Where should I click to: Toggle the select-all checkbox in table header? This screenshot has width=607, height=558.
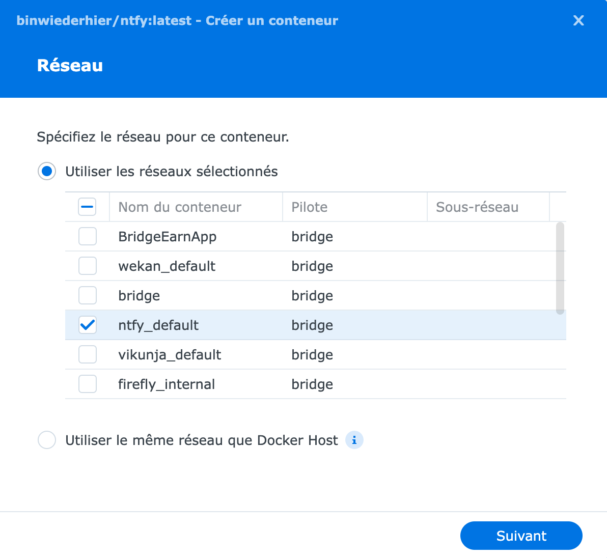(x=87, y=207)
